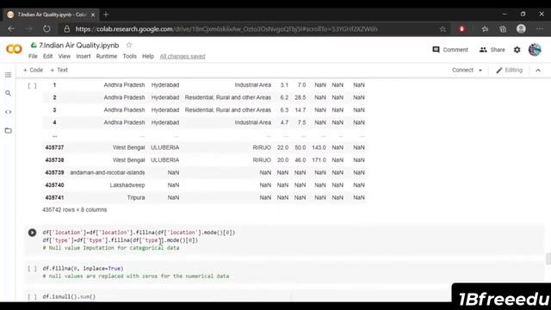Viewport: 551px width, 310px height.
Task: Open browser collections icon
Action: pyautogui.click(x=503, y=28)
